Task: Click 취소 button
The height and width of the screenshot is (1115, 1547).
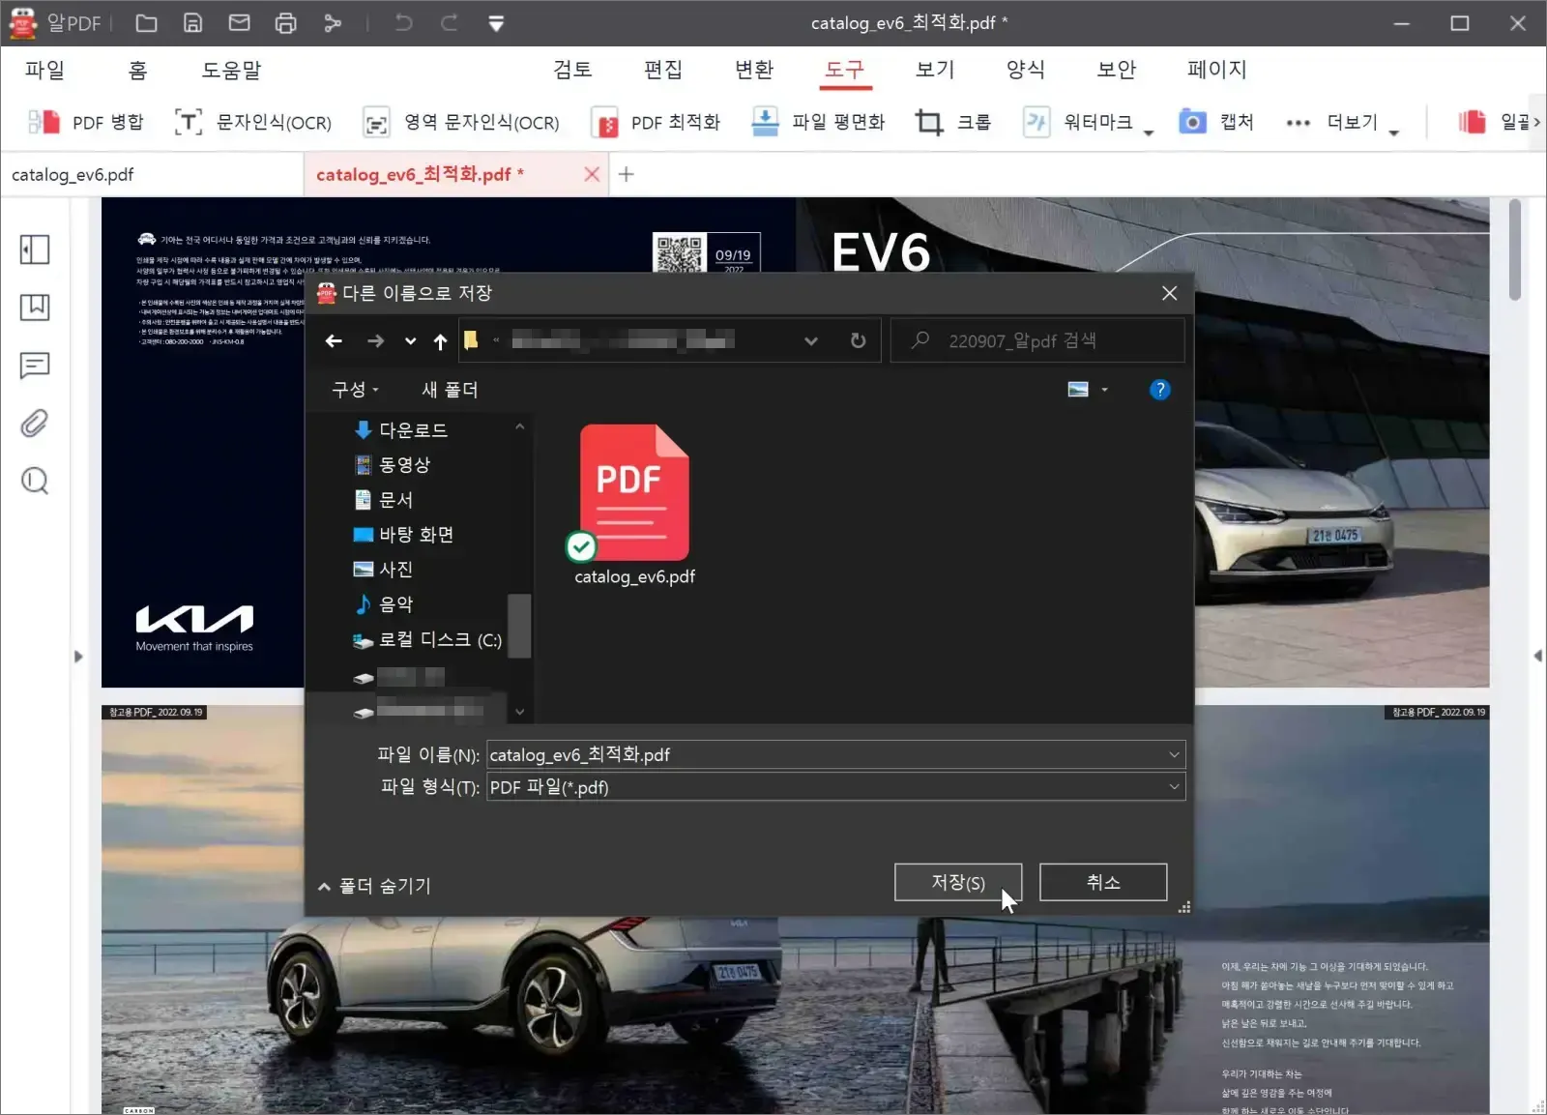Action: [x=1103, y=882]
